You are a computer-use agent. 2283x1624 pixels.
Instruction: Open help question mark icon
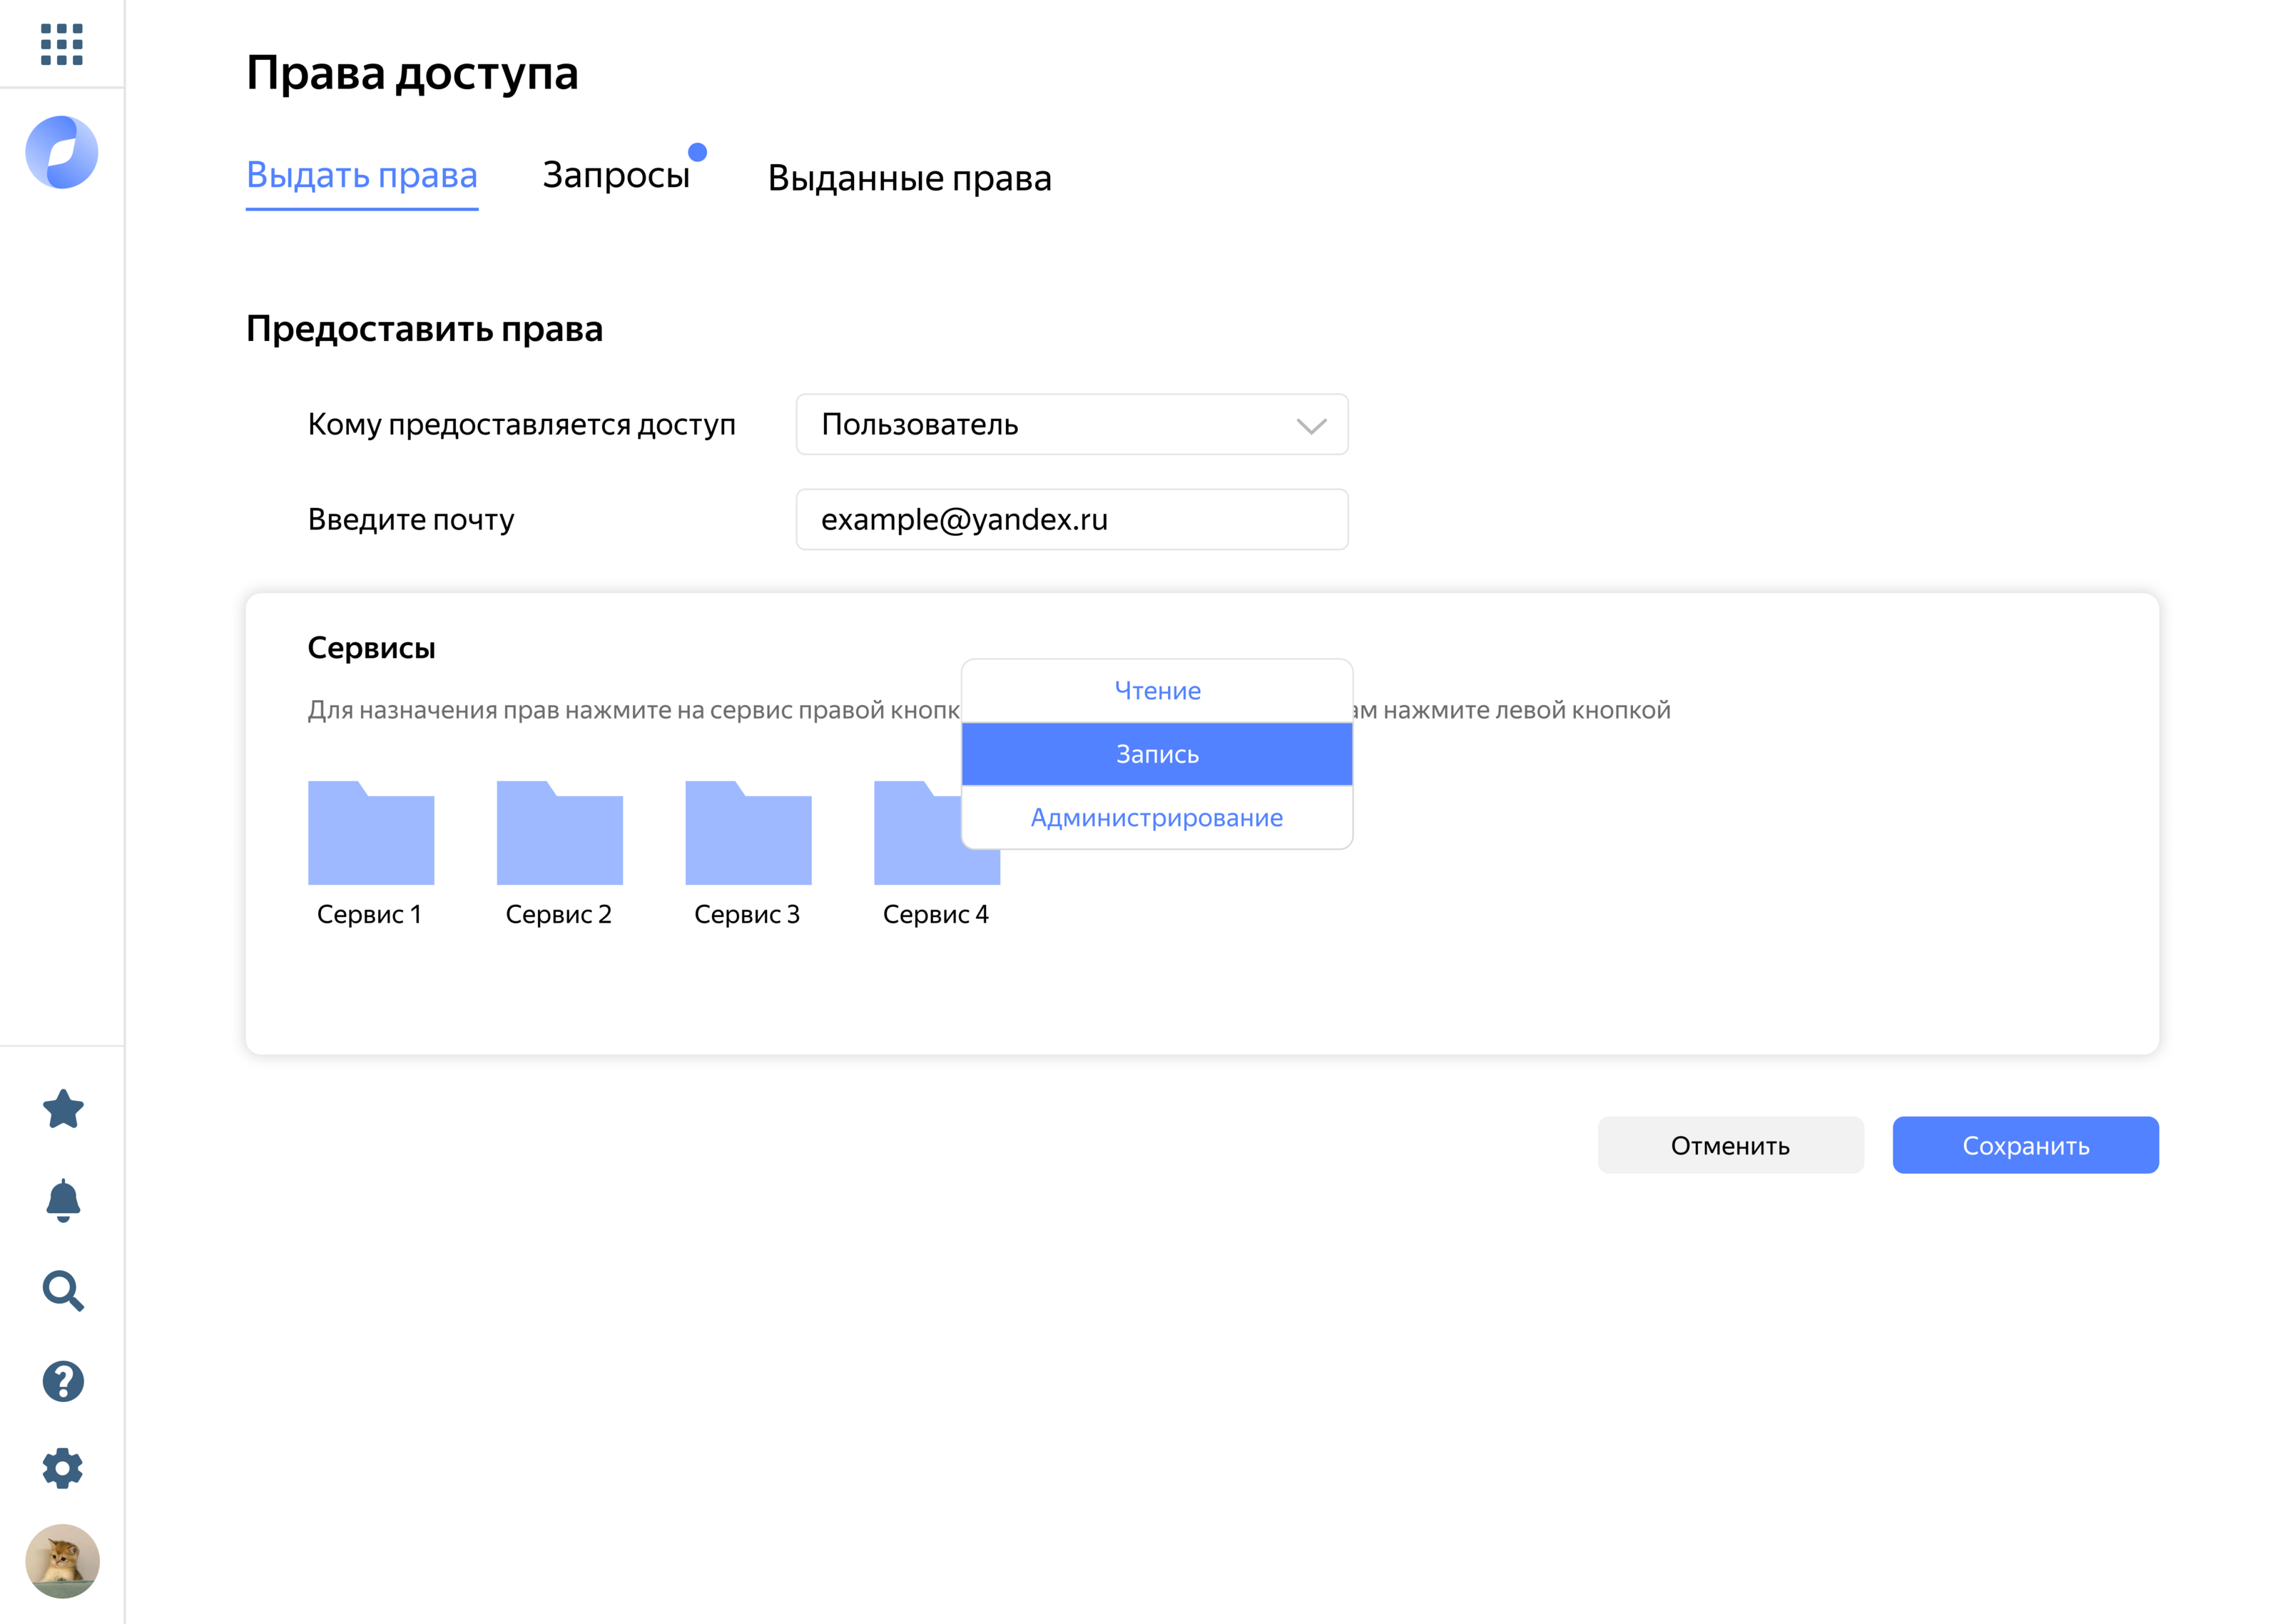[x=63, y=1381]
